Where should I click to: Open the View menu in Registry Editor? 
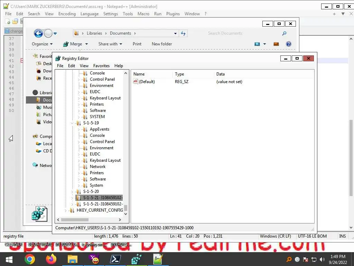(x=84, y=66)
